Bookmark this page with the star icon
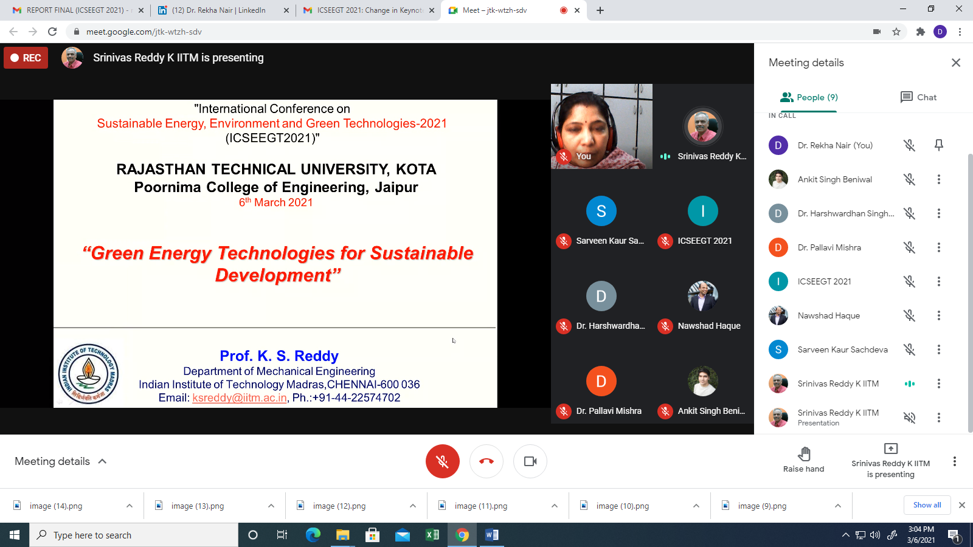 pyautogui.click(x=896, y=32)
